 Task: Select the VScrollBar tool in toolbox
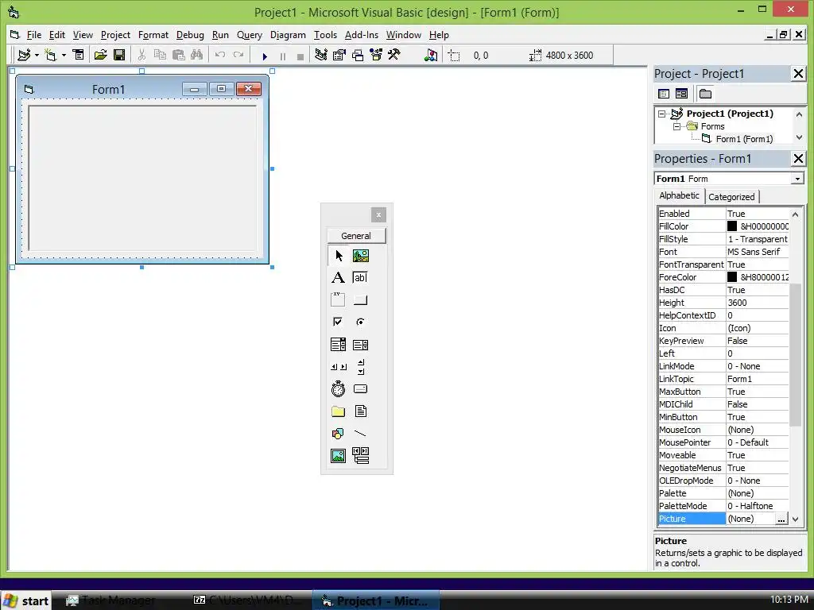[361, 367]
